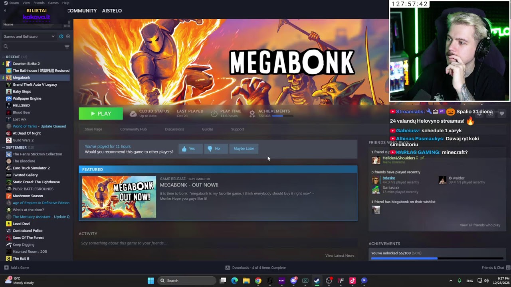
Task: Toggle the ready-to-play filter icon
Action: [x=68, y=37]
